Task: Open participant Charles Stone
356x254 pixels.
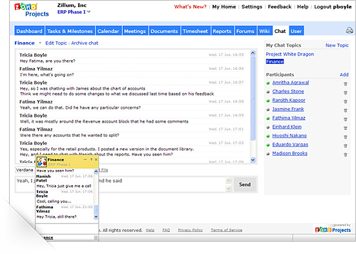Action: (x=288, y=91)
